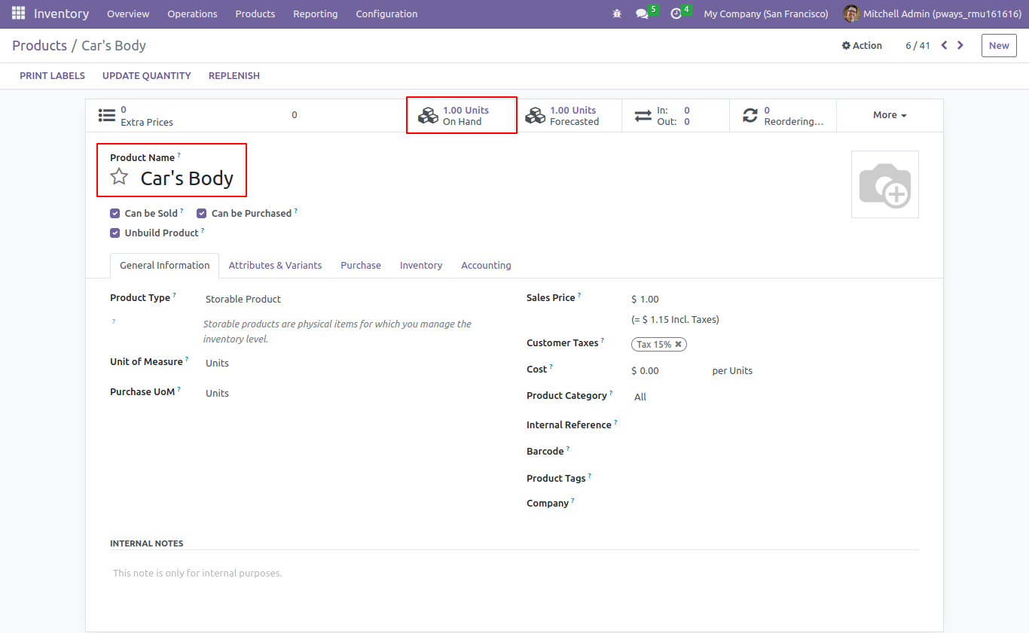Screen dimensions: 1029x633
Task: Go to previous record arrow
Action: click(x=944, y=45)
